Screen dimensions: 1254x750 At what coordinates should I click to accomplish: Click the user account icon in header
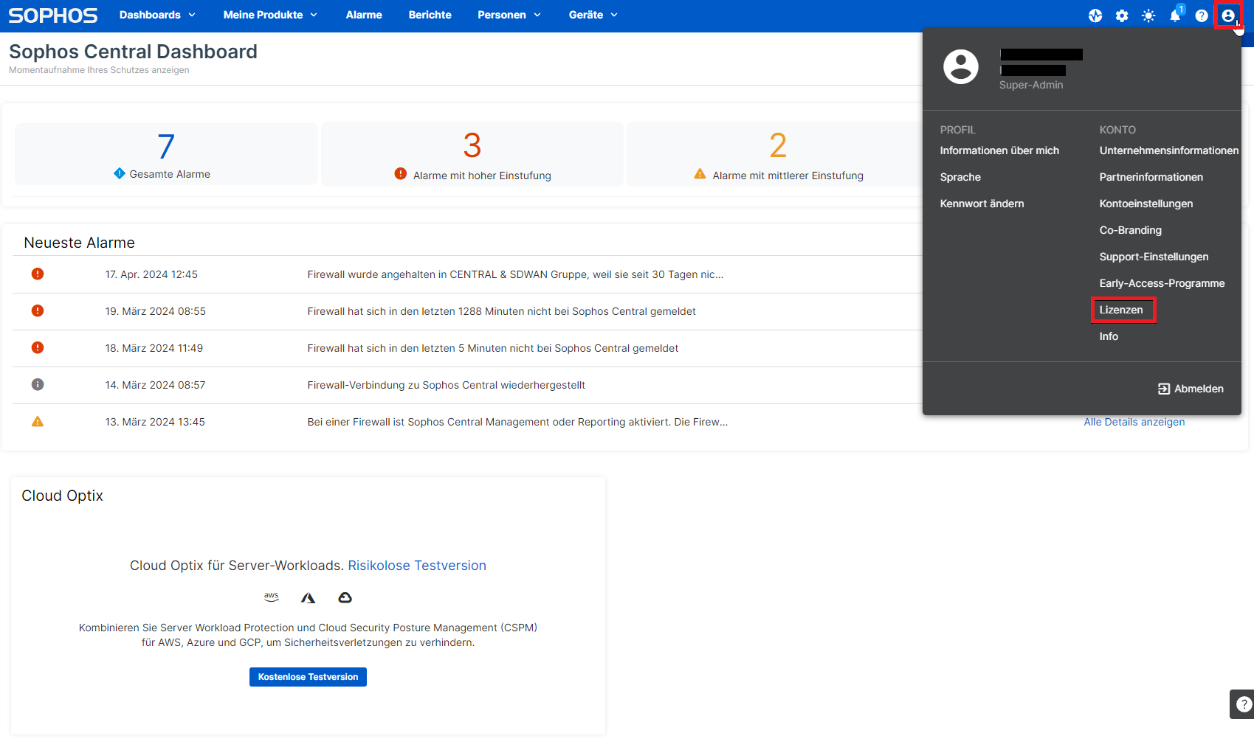click(1228, 15)
